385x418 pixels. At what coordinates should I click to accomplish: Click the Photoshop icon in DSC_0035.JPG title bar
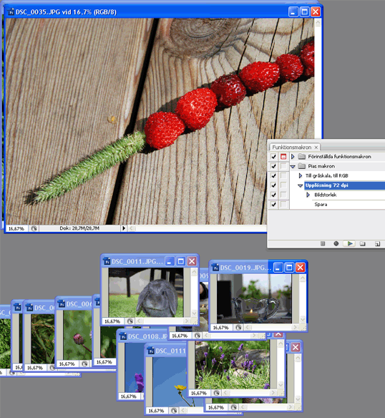[x=11, y=12]
